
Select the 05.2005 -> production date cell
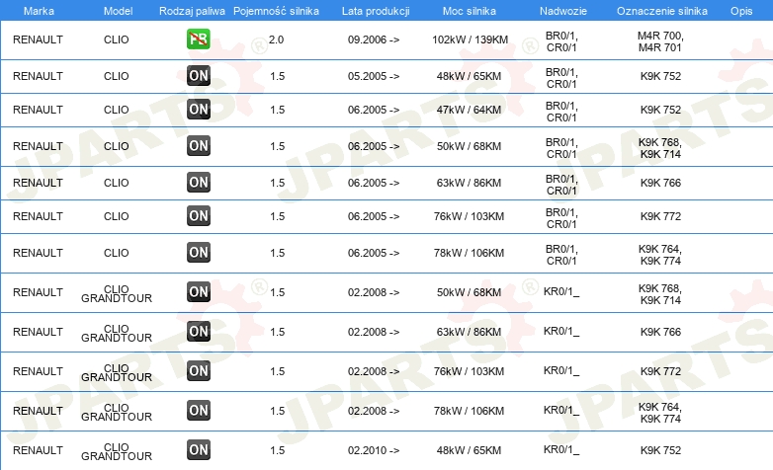(x=374, y=76)
